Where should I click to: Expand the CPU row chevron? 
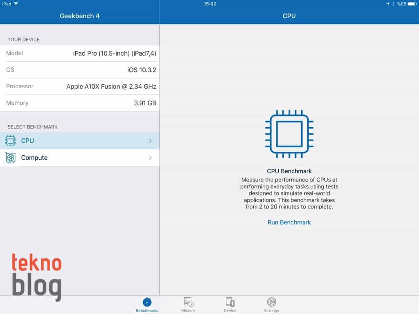click(150, 141)
